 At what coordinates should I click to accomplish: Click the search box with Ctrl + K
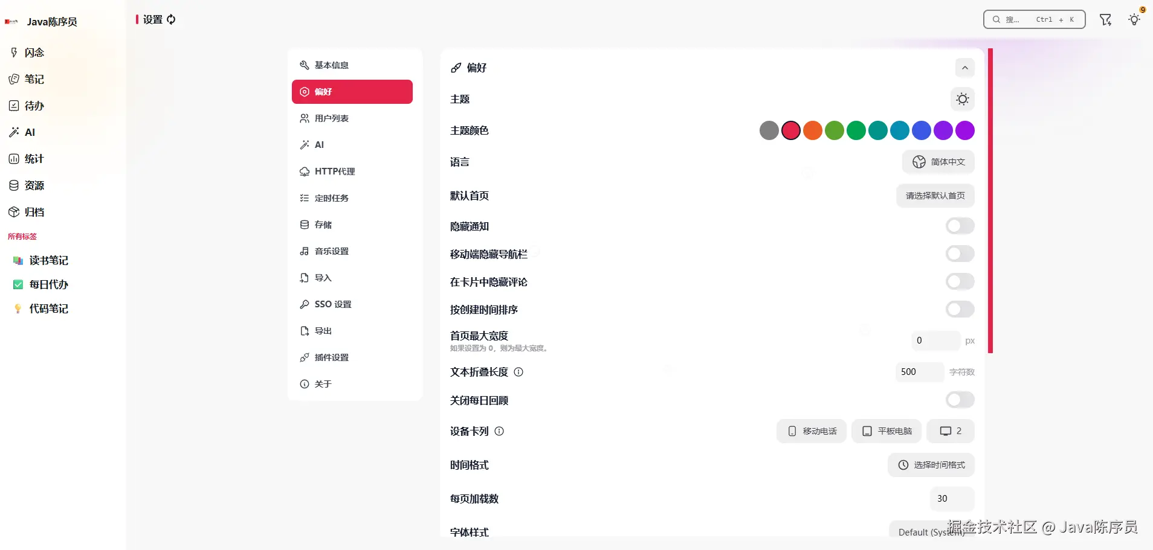[1035, 19]
